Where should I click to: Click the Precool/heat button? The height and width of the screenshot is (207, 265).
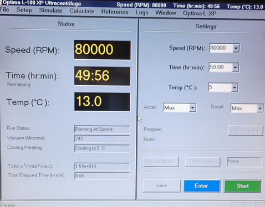(x=161, y=162)
